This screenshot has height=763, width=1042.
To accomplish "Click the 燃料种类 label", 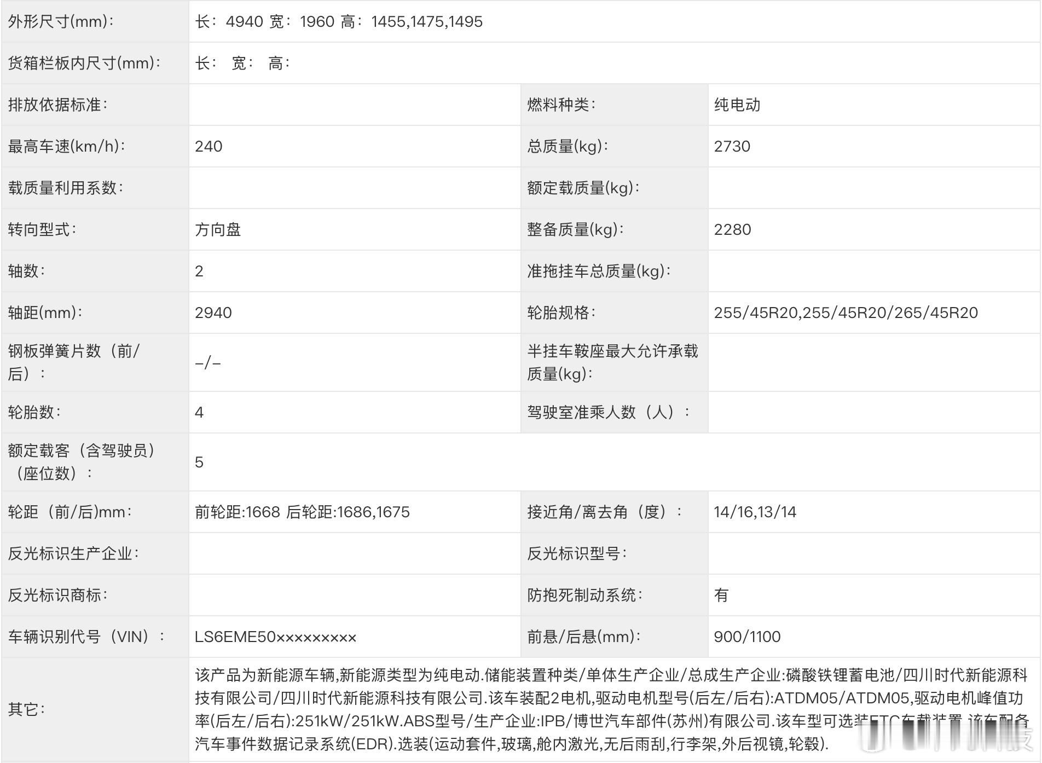I will point(561,105).
